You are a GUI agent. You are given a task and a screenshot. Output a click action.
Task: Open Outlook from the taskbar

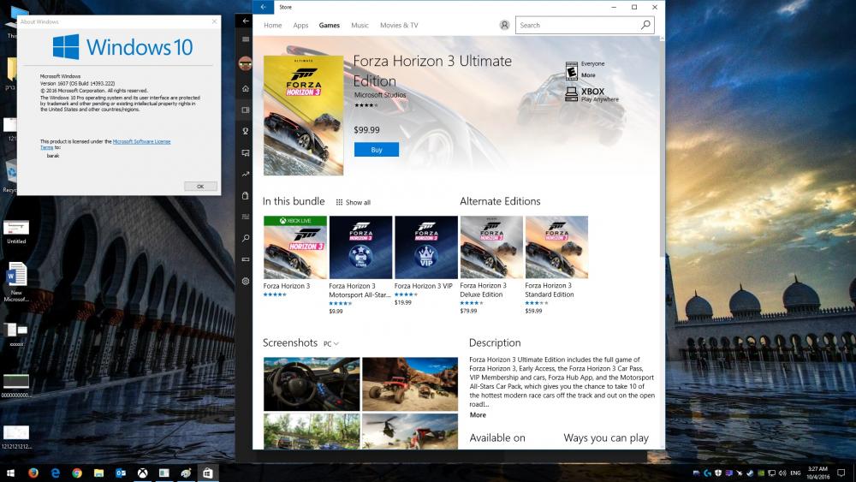click(x=121, y=473)
